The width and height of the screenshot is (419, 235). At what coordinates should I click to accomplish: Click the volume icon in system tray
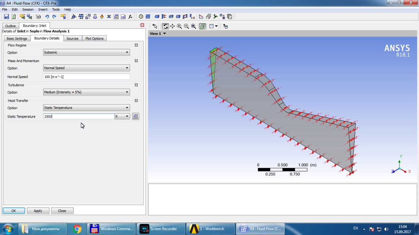pos(386,229)
